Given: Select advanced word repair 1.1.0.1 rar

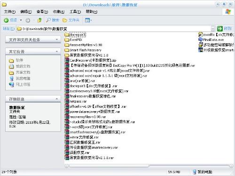Looking at the screenshot, I should click(106, 76).
